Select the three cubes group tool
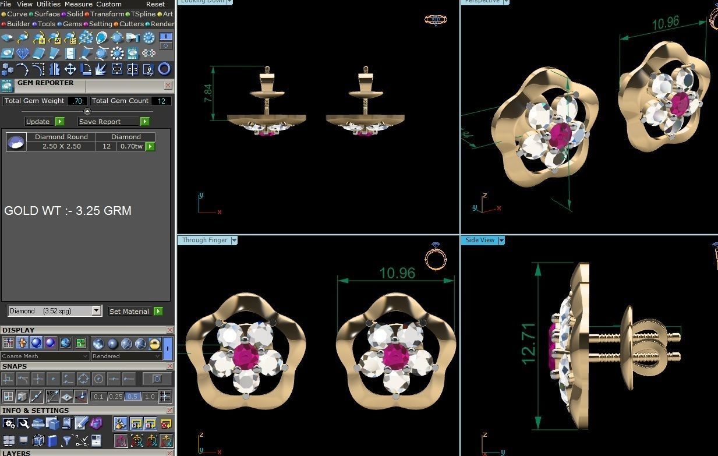 (x=7, y=70)
